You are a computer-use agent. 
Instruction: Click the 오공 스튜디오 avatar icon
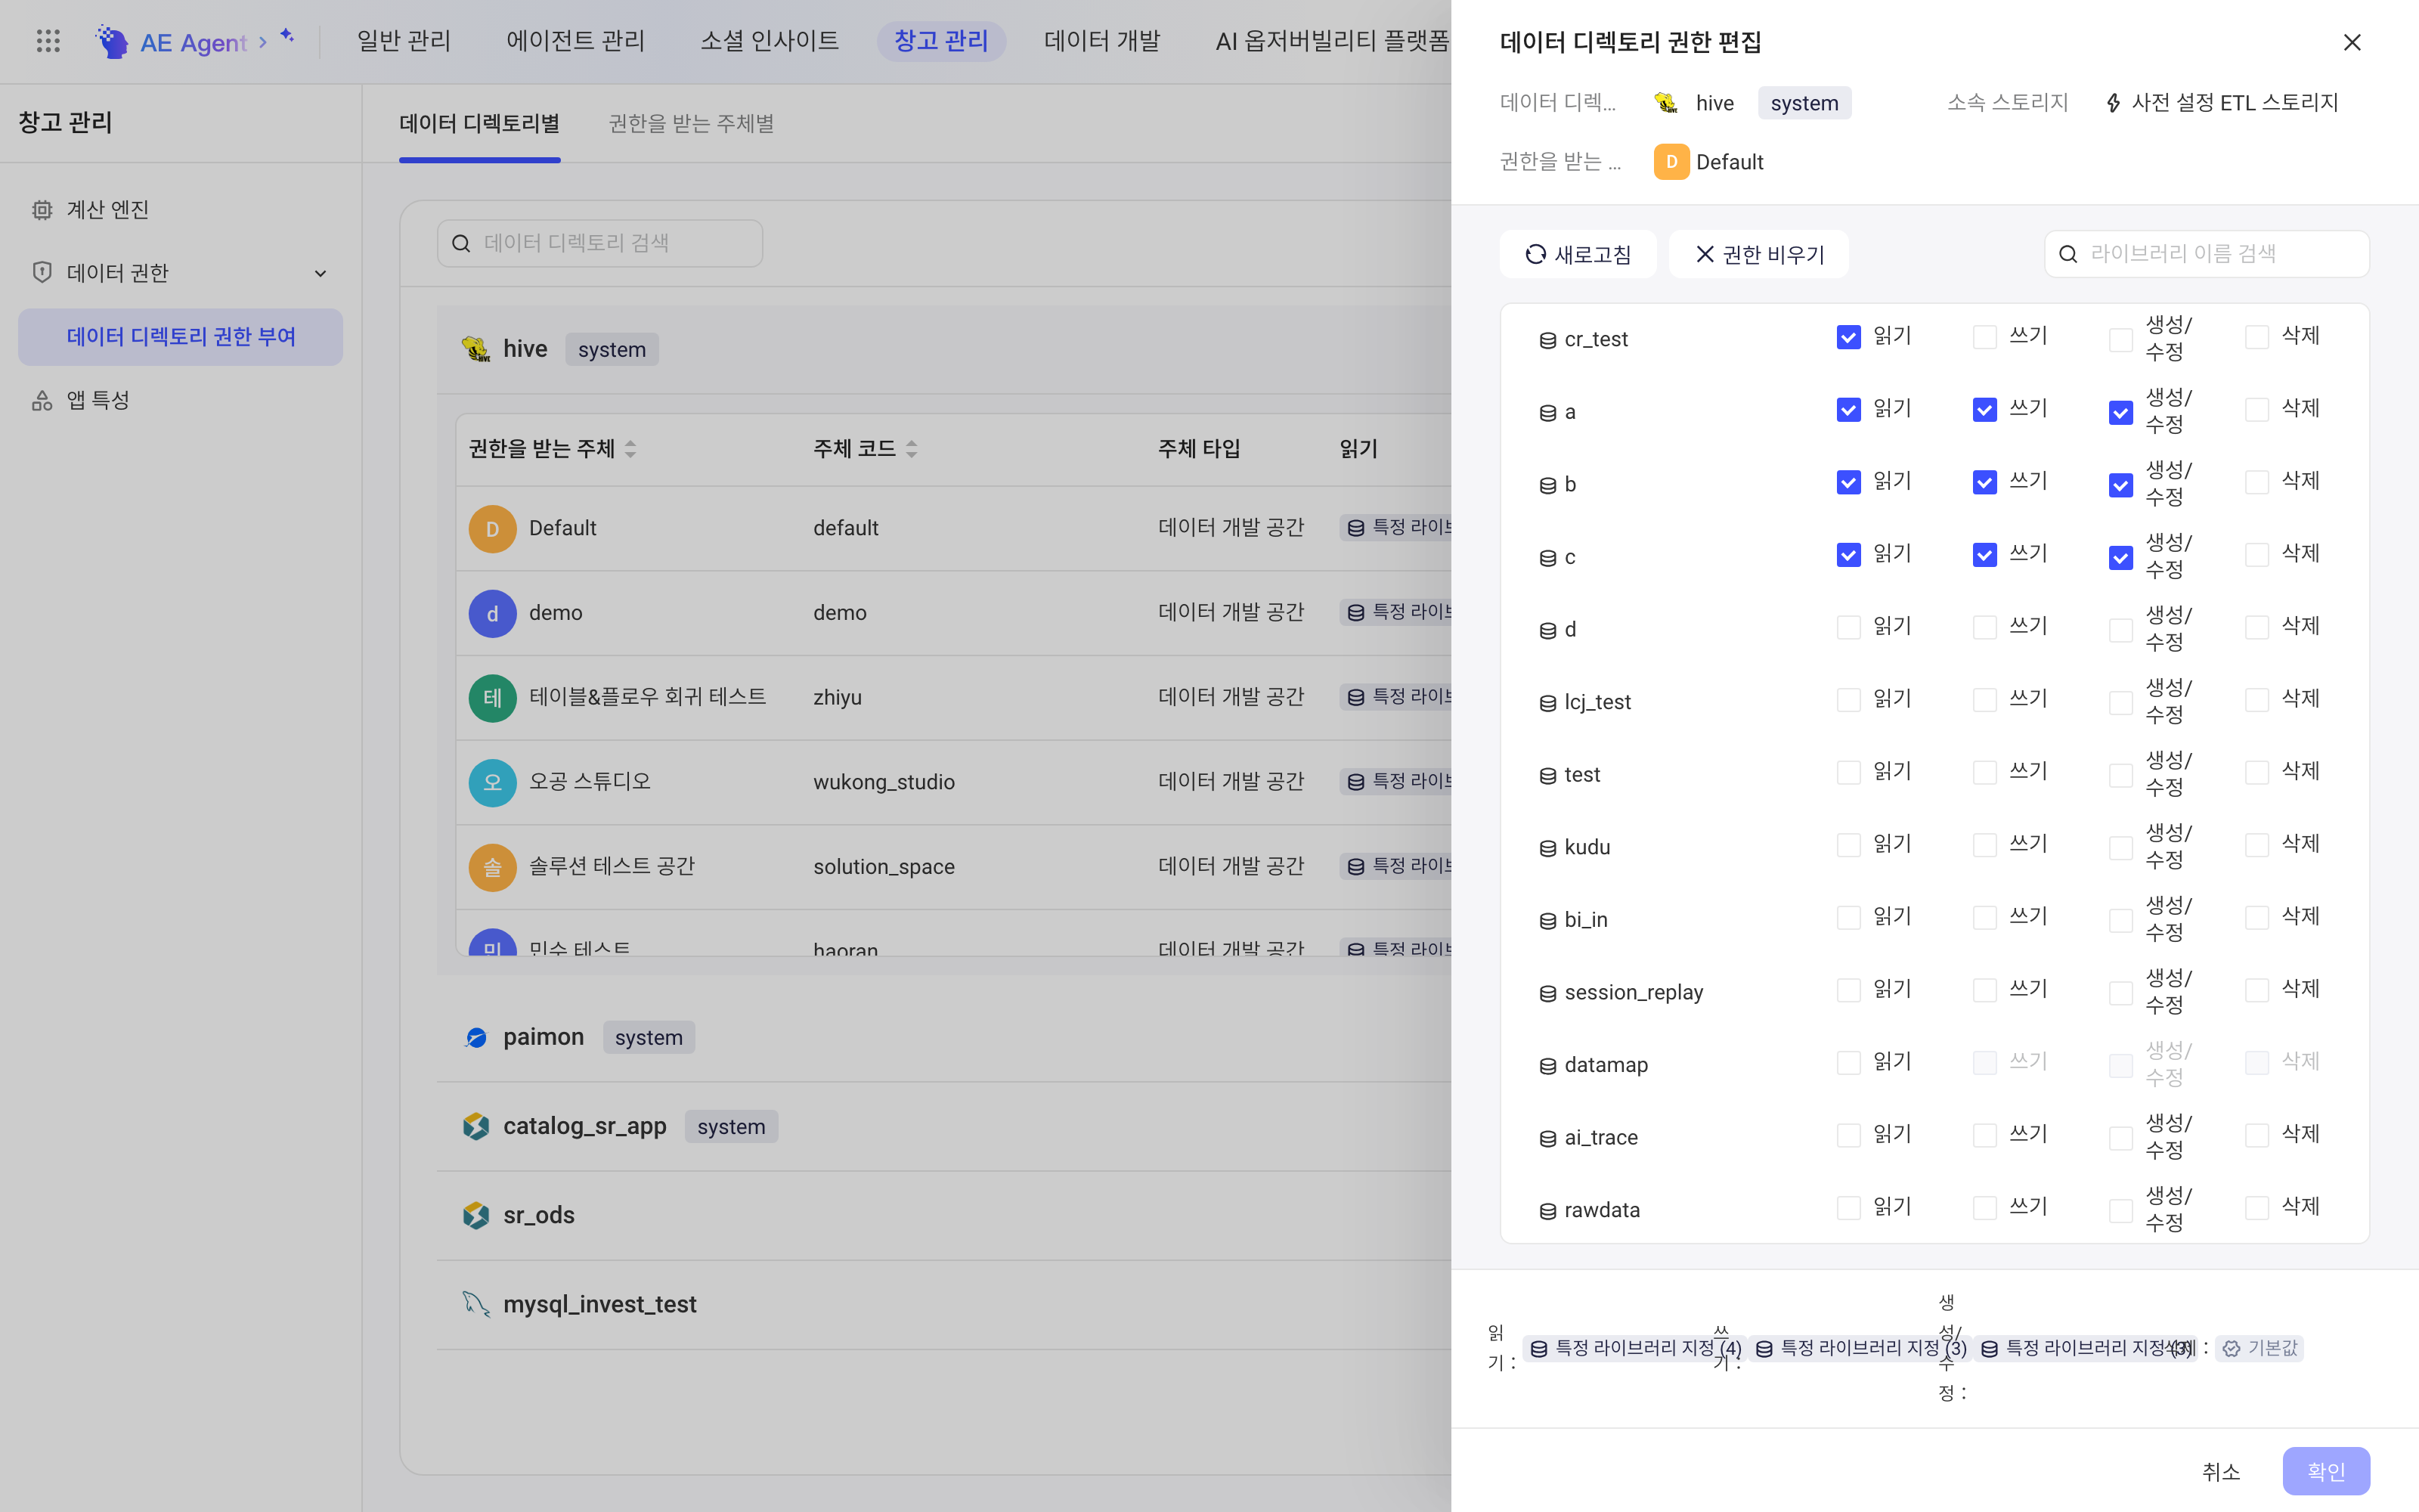pos(493,783)
